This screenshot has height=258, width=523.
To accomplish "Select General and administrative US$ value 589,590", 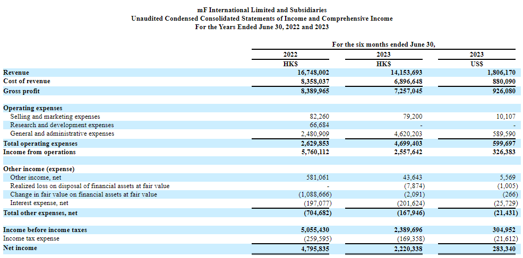I will pos(503,134).
